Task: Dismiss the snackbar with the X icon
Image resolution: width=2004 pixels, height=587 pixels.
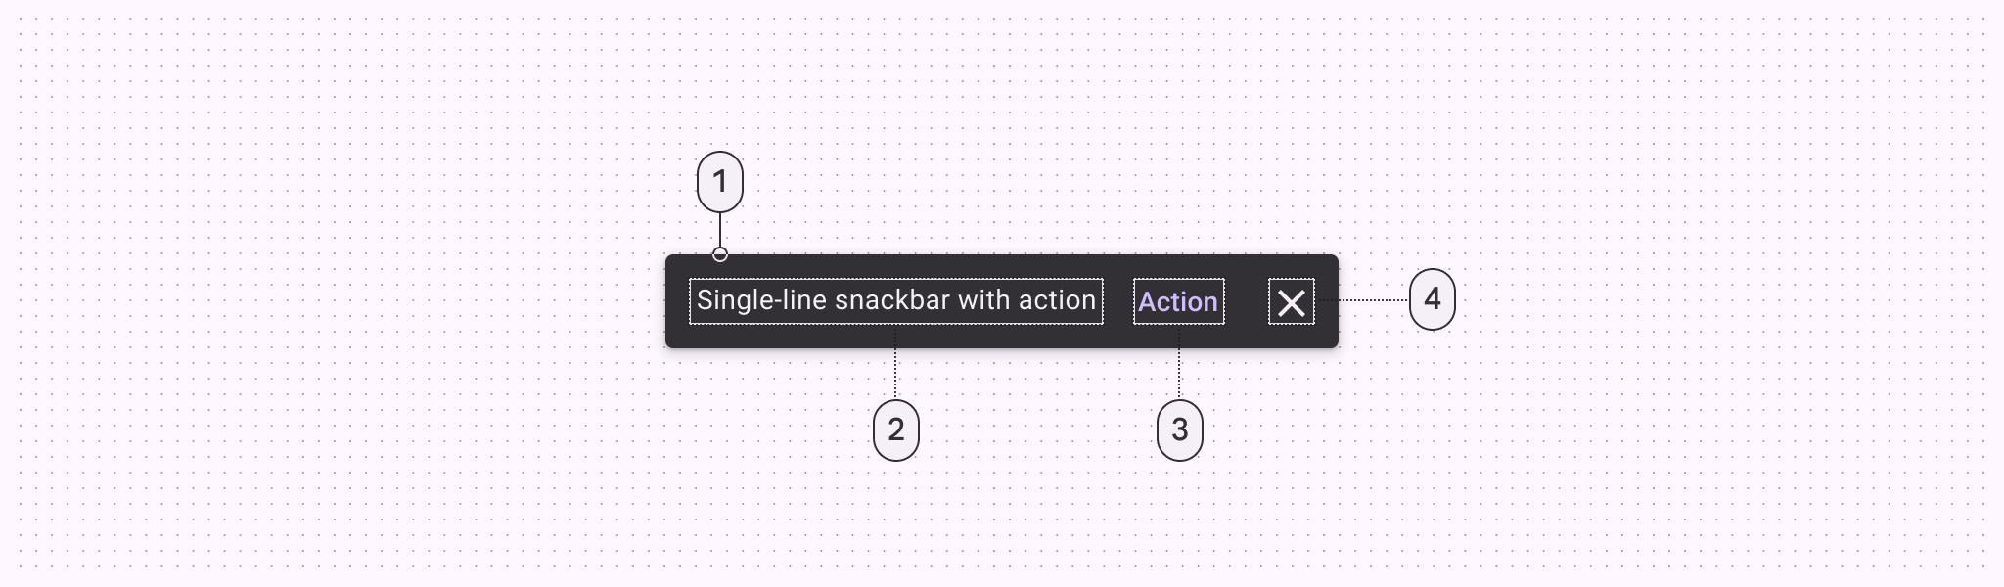Action: [x=1291, y=302]
